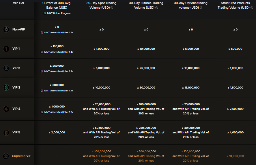Click ≥ 1,000,000 balance for VIP 4
Image resolution: width=256 pixels, height=165 pixels.
[57, 107]
